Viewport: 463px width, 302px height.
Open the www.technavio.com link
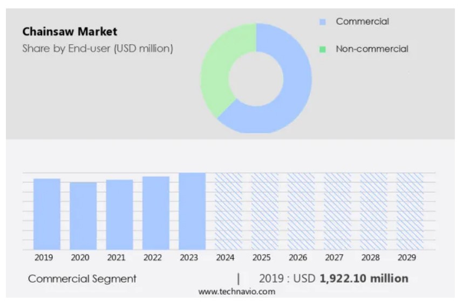(236, 292)
